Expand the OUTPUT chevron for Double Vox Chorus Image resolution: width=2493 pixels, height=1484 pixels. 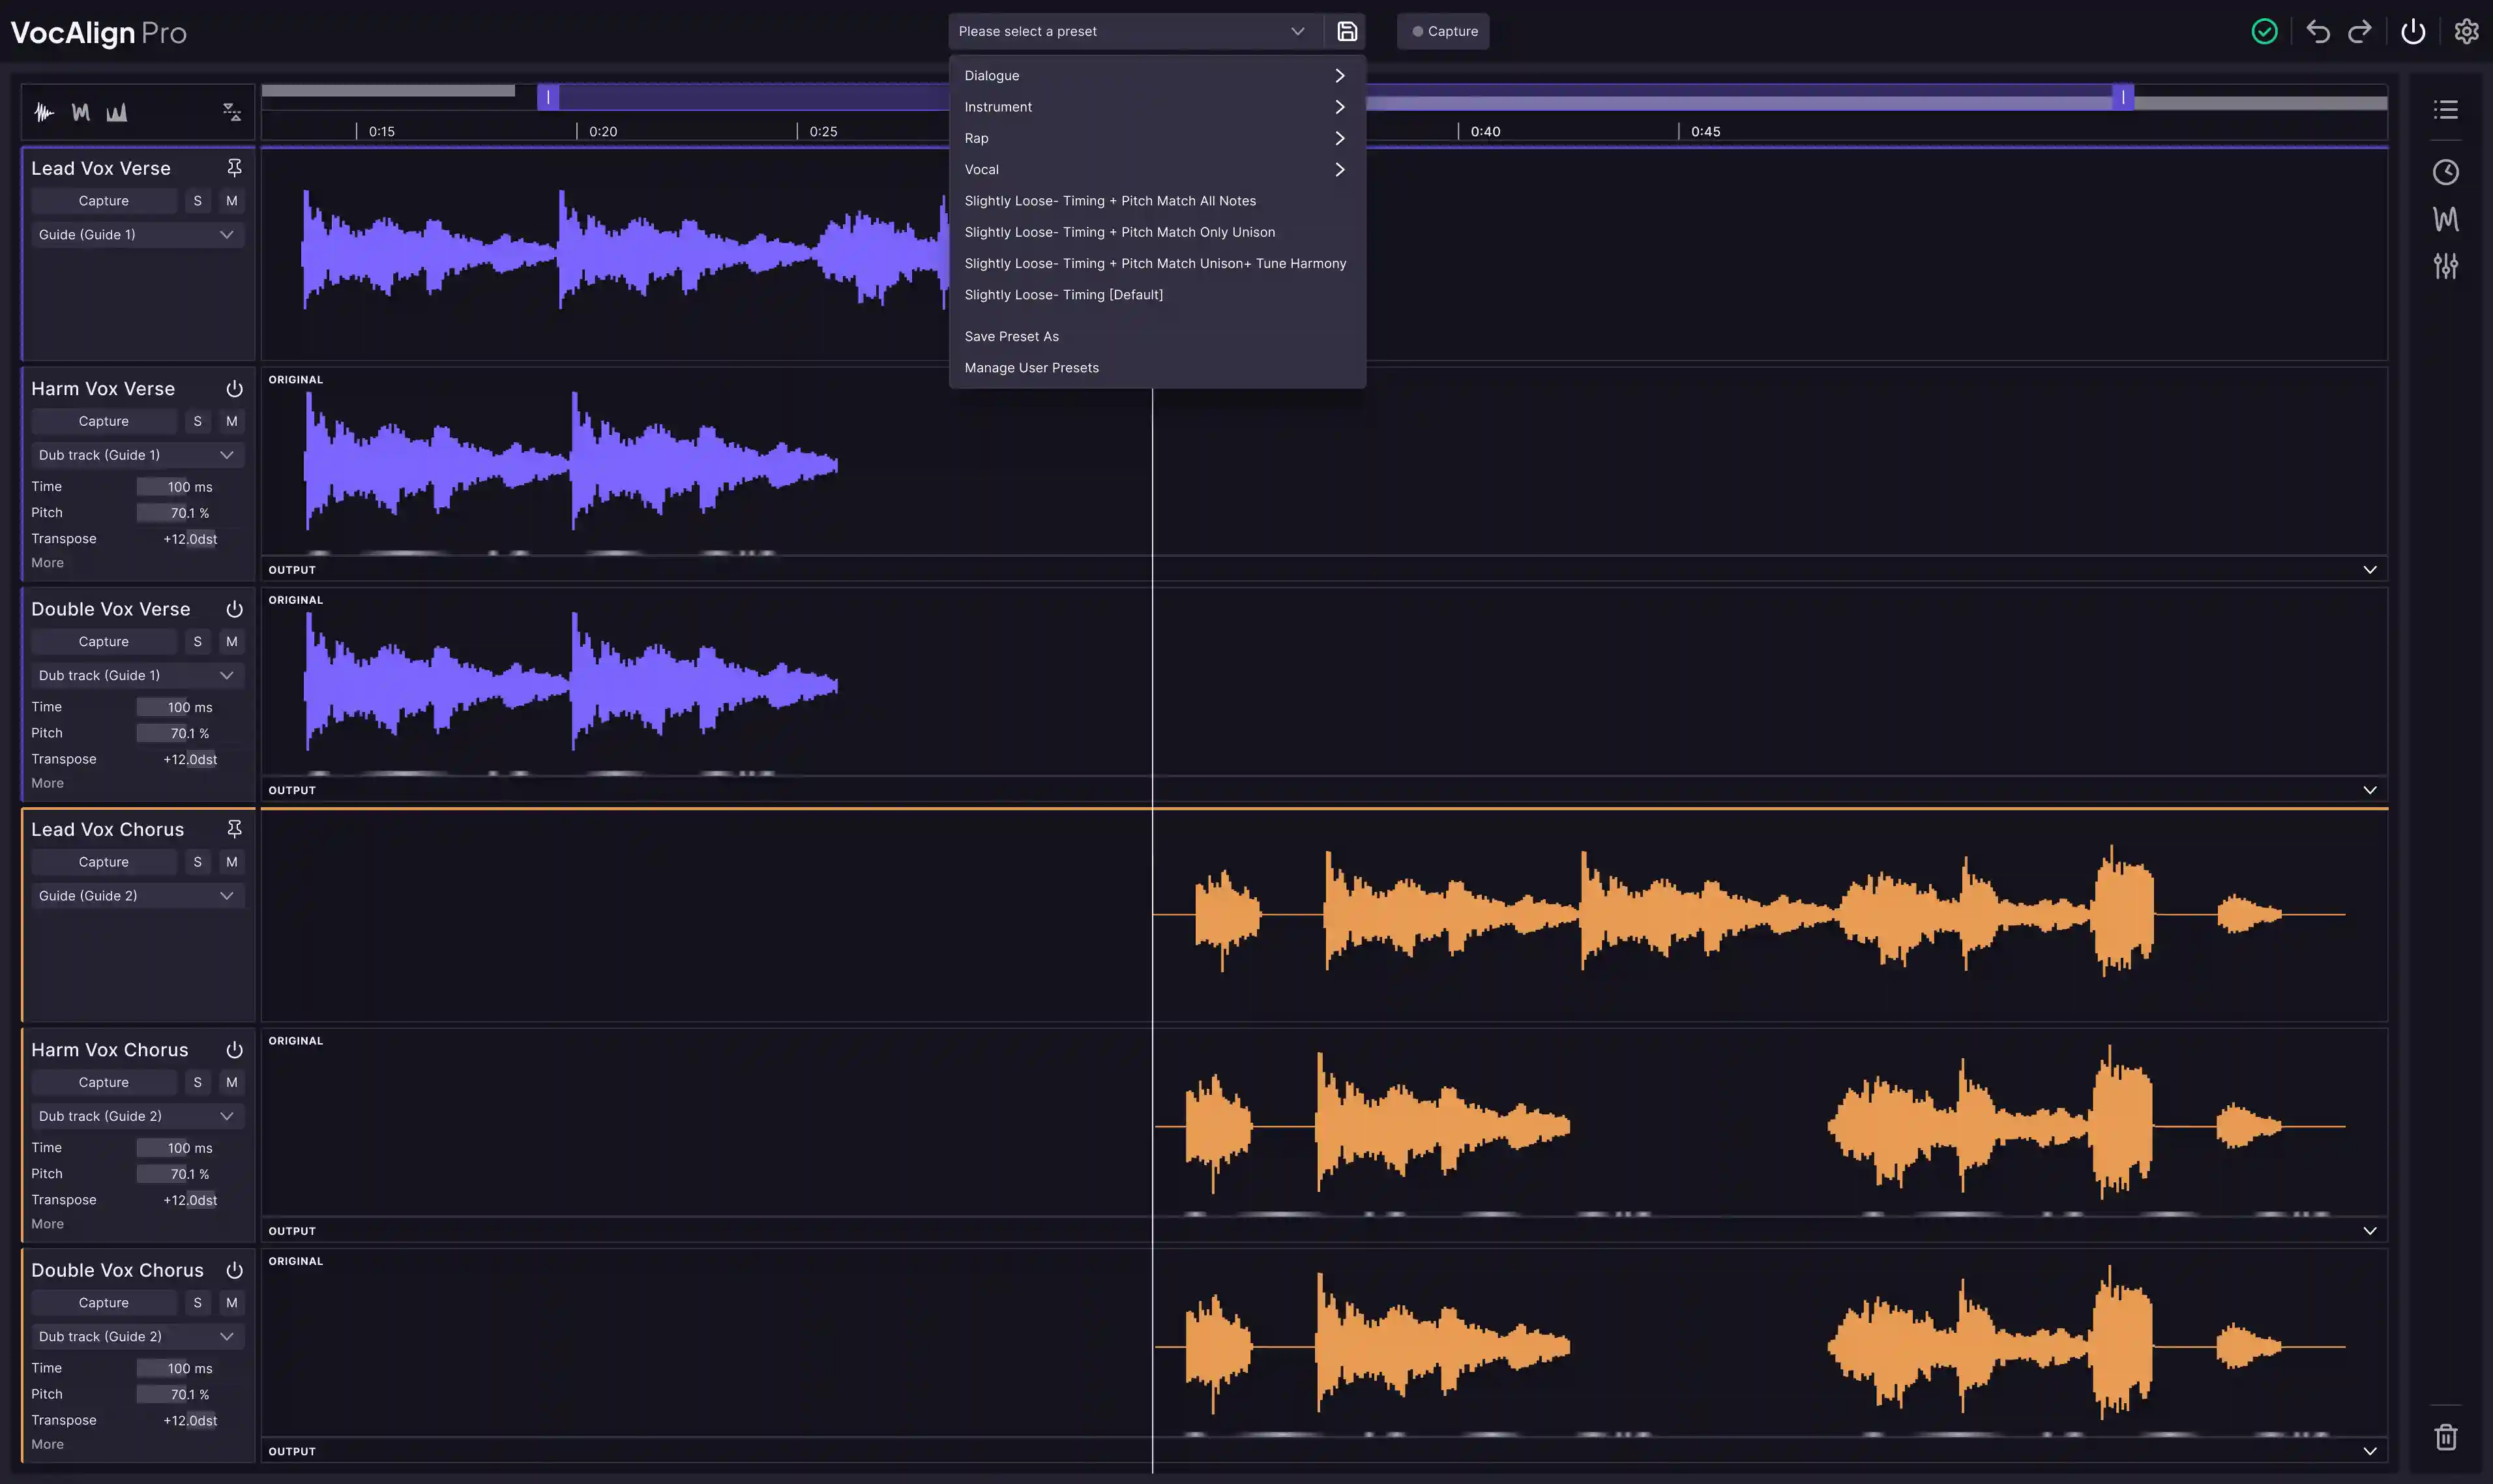[2369, 1451]
